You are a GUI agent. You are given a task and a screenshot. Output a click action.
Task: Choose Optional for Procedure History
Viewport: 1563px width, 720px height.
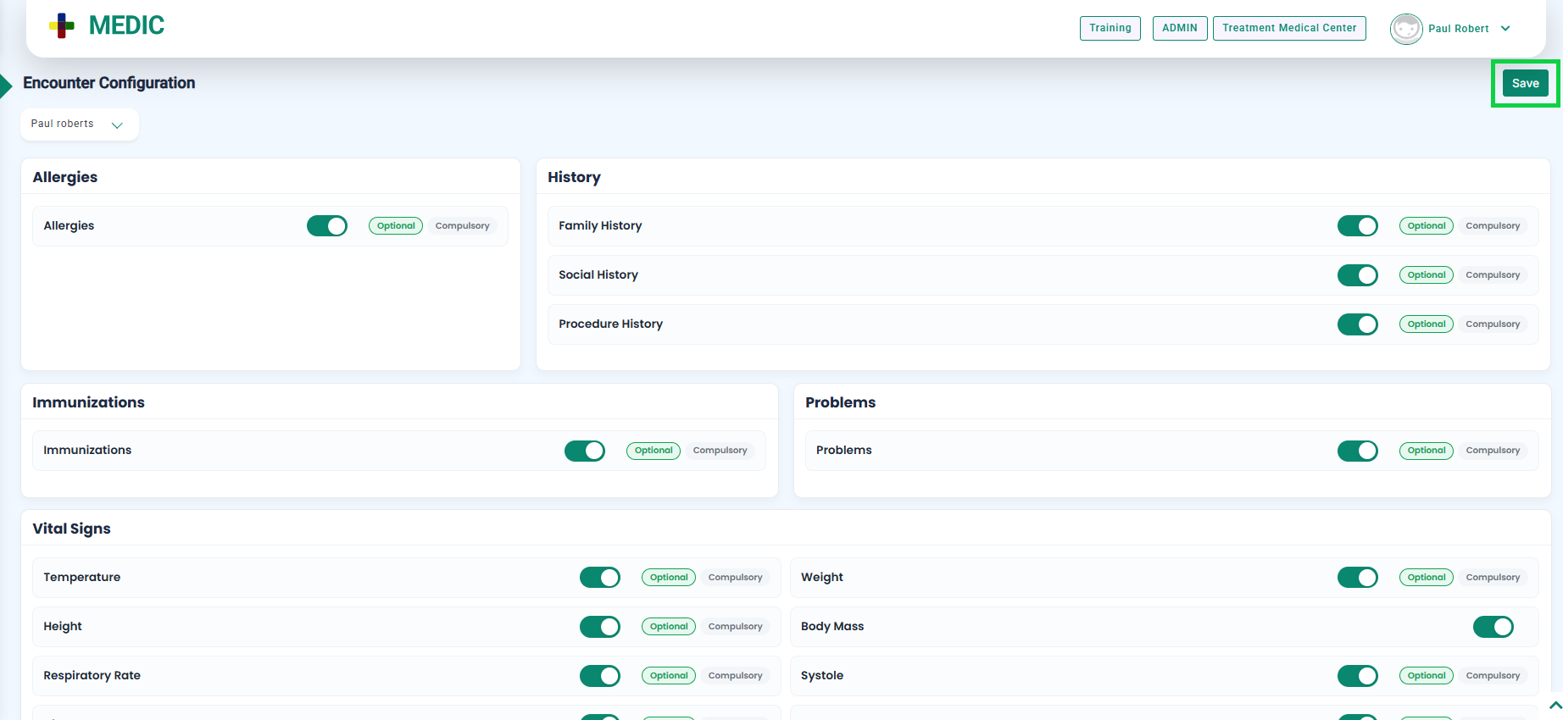click(x=1426, y=324)
